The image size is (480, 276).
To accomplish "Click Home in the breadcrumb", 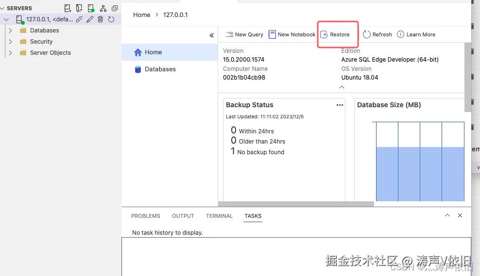I will [x=141, y=15].
